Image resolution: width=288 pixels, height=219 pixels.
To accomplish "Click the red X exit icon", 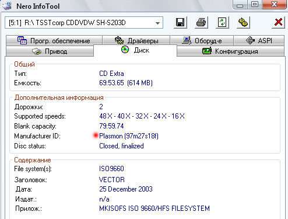I will (x=278, y=22).
